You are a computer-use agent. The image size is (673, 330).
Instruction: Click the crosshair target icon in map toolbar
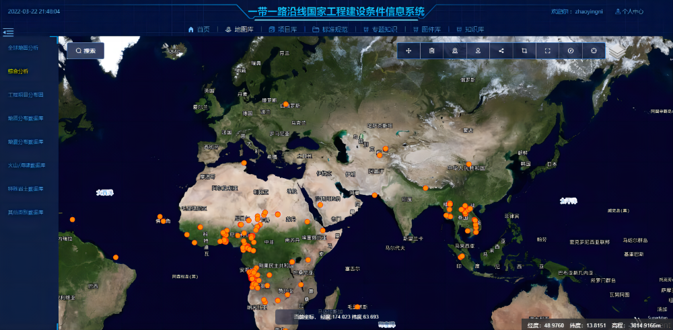coord(594,51)
